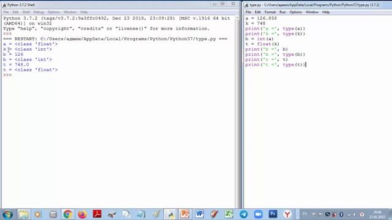The height and width of the screenshot is (220, 392).
Task: Click shell output 't = 748.0'
Action: coord(17,65)
